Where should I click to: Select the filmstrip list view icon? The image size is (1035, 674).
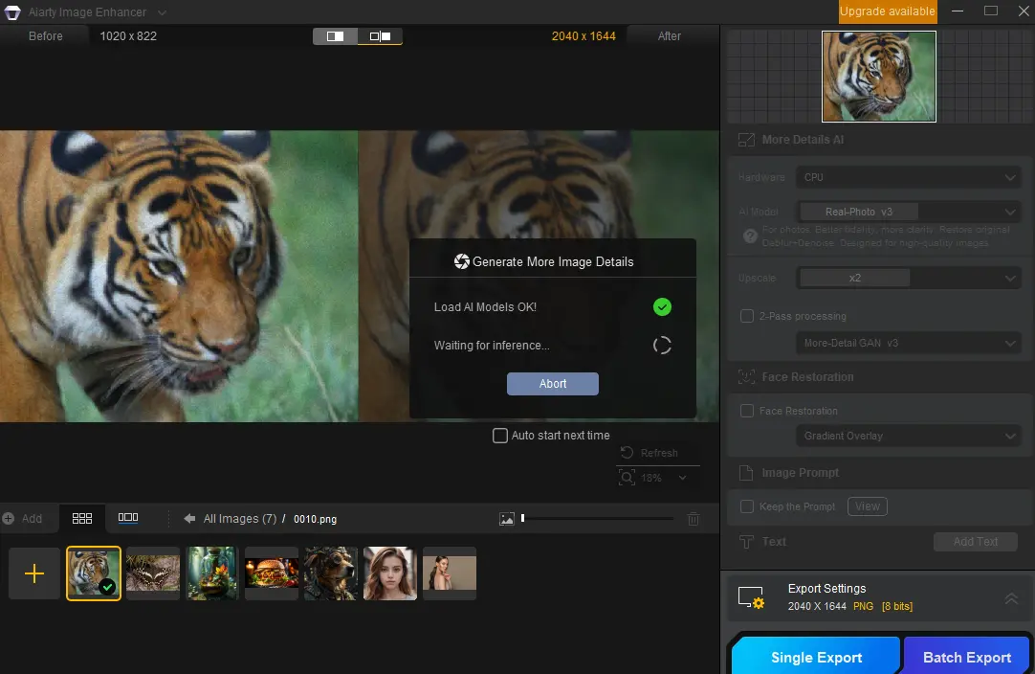coord(128,518)
